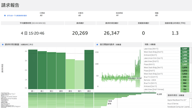Click the 974 count cell
192x108 pixels.
point(185,77)
